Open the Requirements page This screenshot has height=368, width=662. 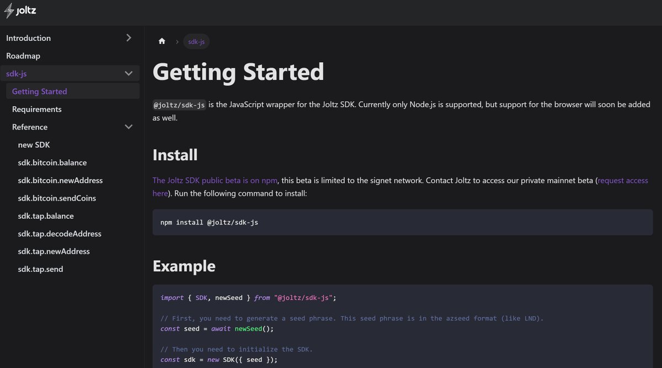pyautogui.click(x=37, y=109)
